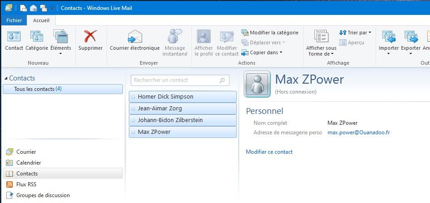Click the Rechercher un contact search field

coord(176,80)
